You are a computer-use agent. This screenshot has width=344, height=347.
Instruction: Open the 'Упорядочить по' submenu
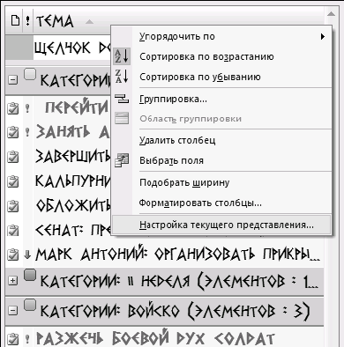click(221, 37)
